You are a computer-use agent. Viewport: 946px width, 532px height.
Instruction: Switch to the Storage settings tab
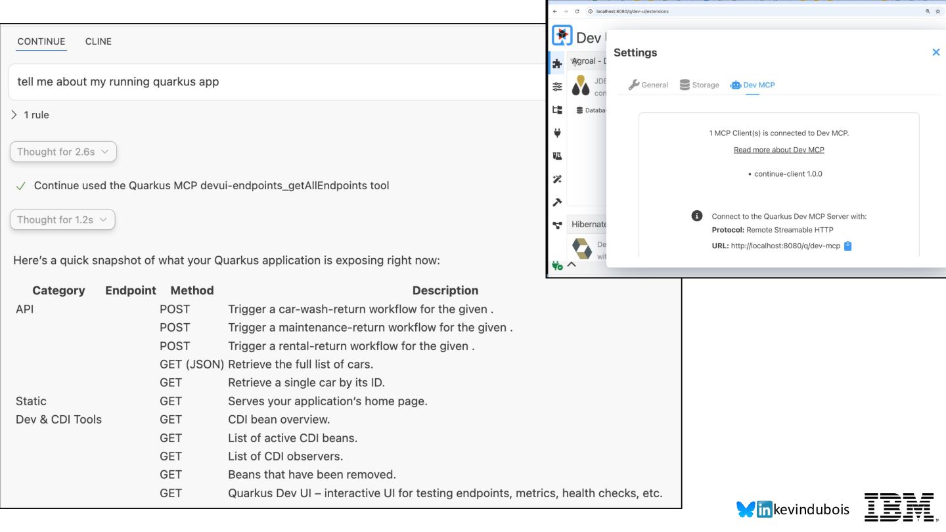point(699,85)
